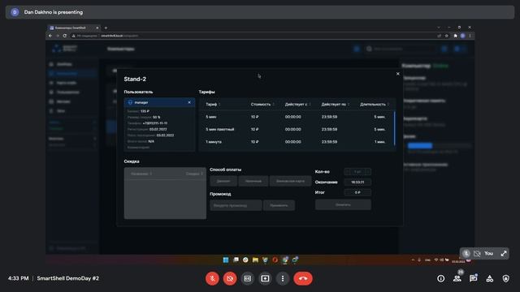Increase the Кол-во quantity
520x292 pixels.
pyautogui.click(x=367, y=171)
